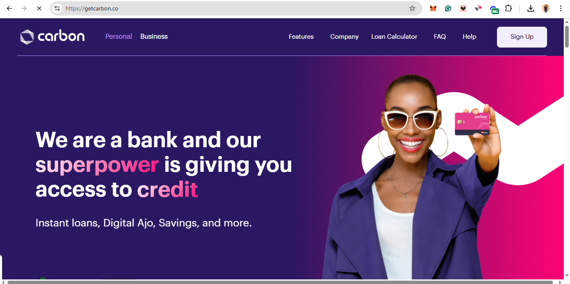Image resolution: width=570 pixels, height=284 pixels.
Task: Stop page loading with X icon
Action: point(39,8)
